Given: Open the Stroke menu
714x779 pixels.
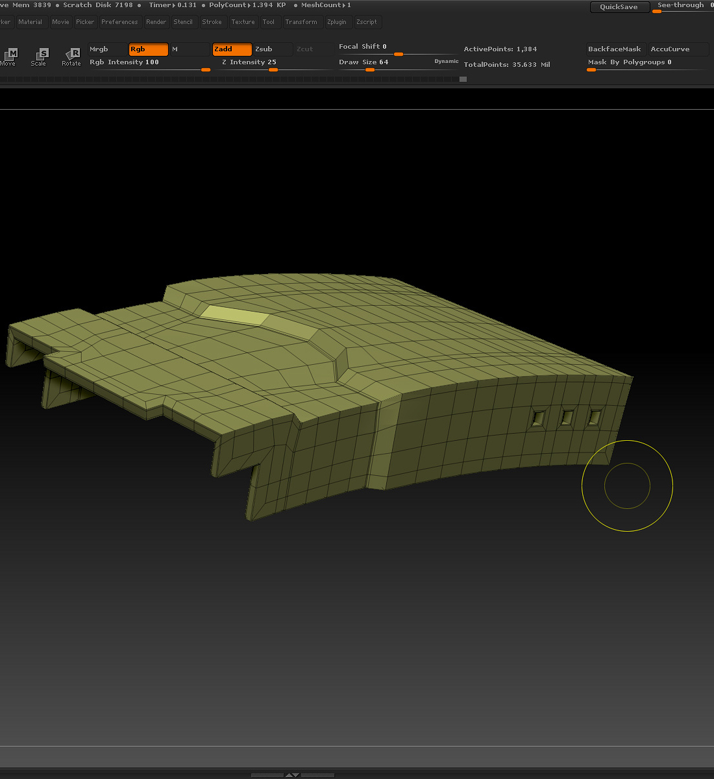Looking at the screenshot, I should [x=212, y=22].
